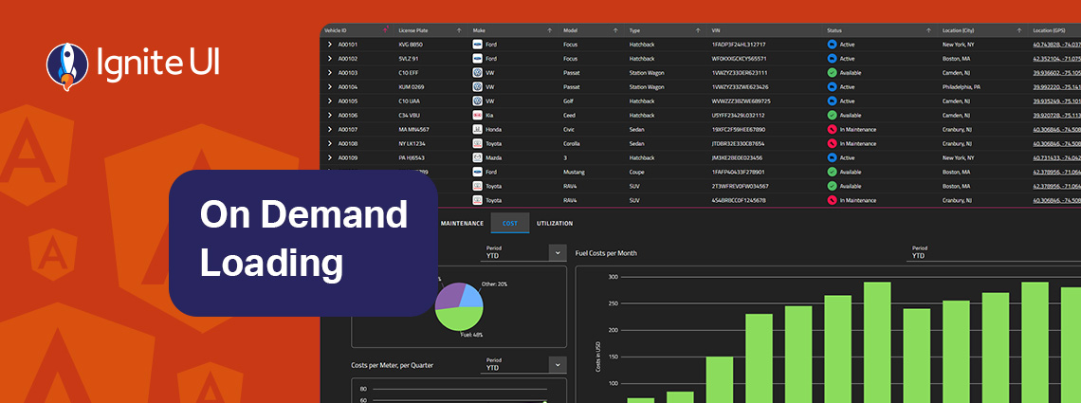Toggle sort on the Vehicle ID column
Screen dimensions: 1081x403
click(x=385, y=30)
